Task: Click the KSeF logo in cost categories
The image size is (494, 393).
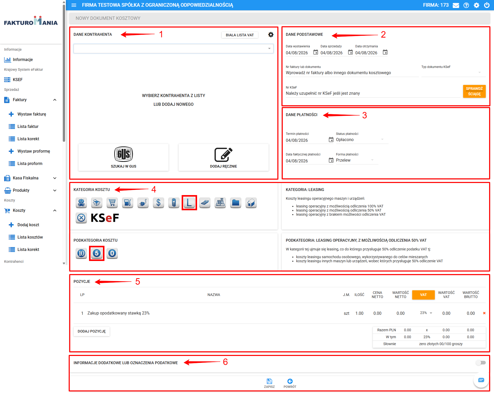Action: coord(105,218)
